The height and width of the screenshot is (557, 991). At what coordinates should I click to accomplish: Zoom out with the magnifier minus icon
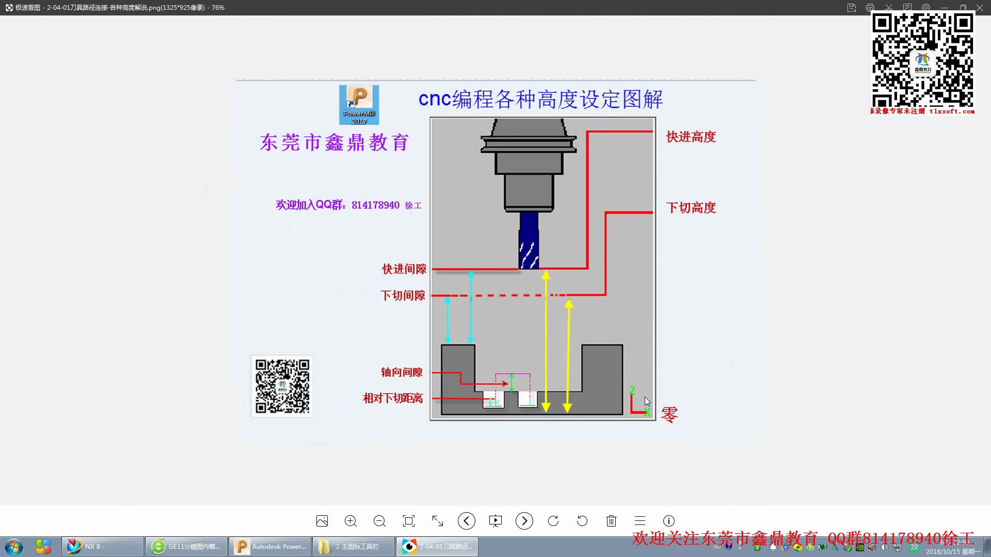pos(380,521)
